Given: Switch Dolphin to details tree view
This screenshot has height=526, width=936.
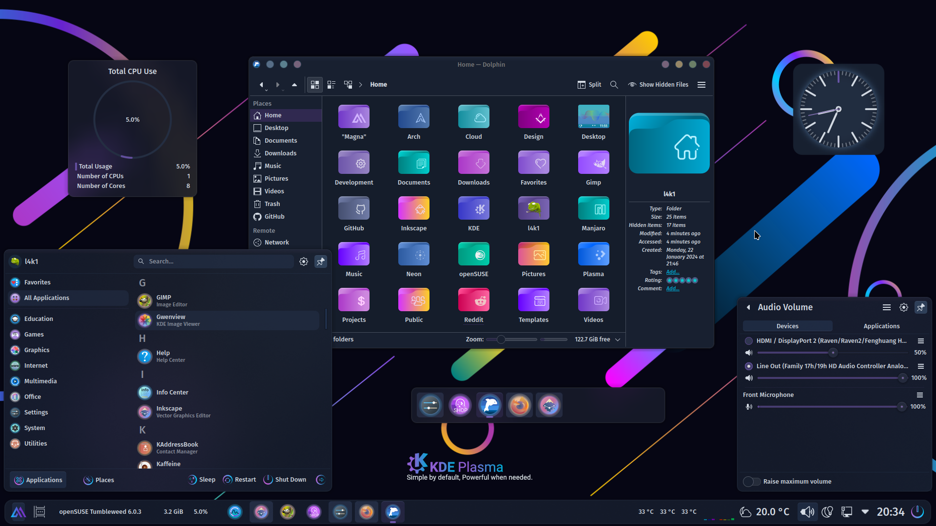Looking at the screenshot, I should click(x=348, y=85).
